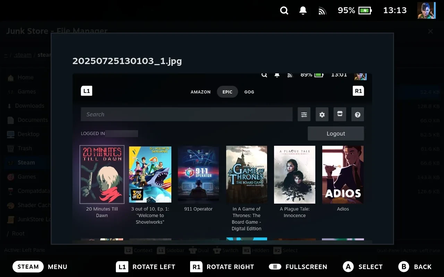Click the L2 Context hint
This screenshot has width=444, height=277.
(x=139, y=250)
